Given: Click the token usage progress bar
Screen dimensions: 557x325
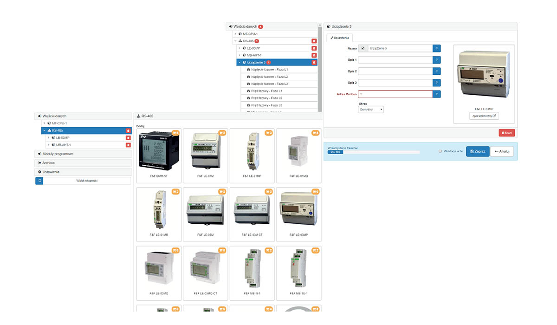Looking at the screenshot, I should [x=373, y=152].
